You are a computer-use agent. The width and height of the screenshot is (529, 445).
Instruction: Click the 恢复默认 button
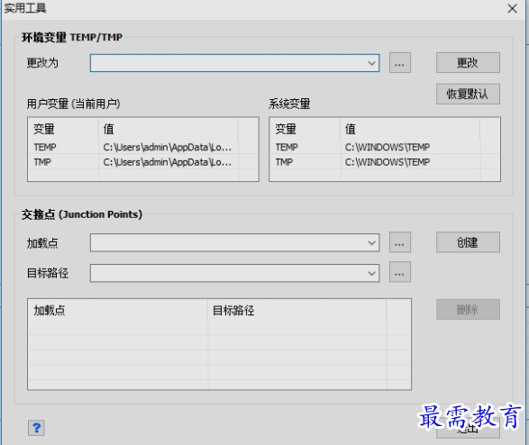[x=468, y=94]
